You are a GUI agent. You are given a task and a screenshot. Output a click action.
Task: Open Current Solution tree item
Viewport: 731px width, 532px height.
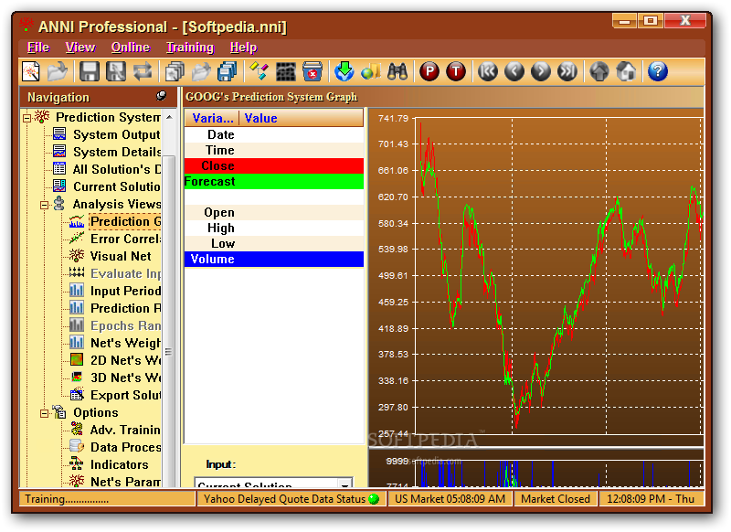click(117, 186)
